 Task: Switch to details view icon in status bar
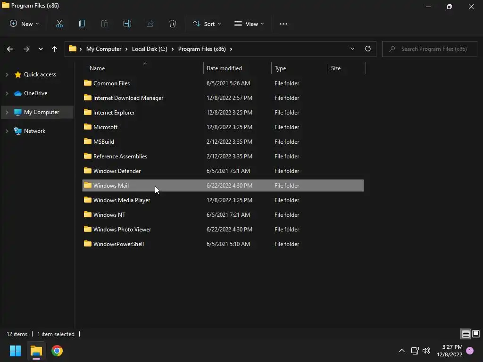466,334
